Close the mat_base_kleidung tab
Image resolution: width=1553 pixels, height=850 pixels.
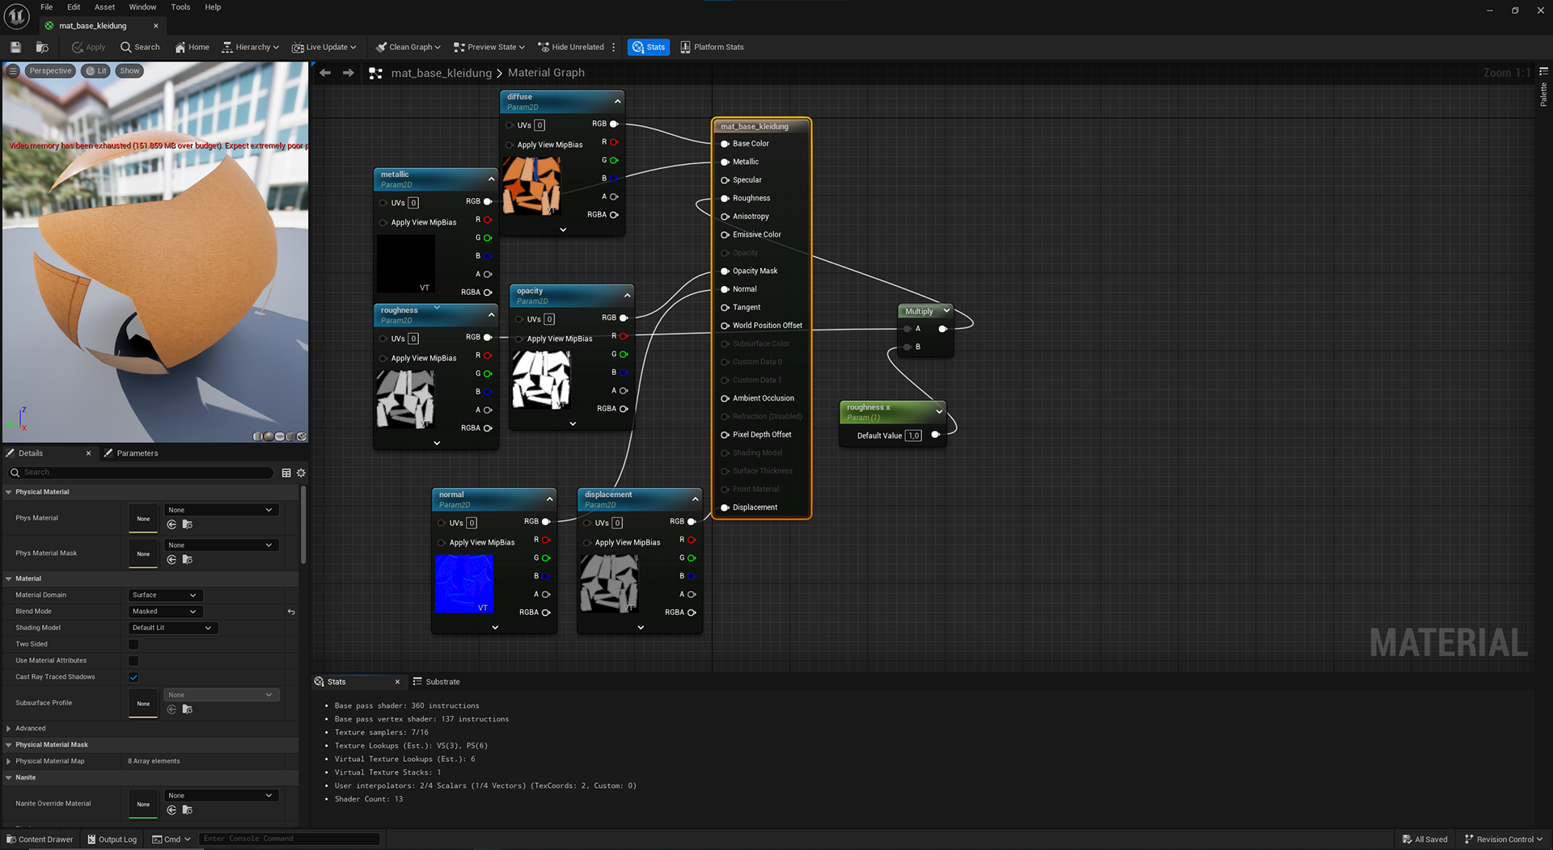tap(156, 26)
